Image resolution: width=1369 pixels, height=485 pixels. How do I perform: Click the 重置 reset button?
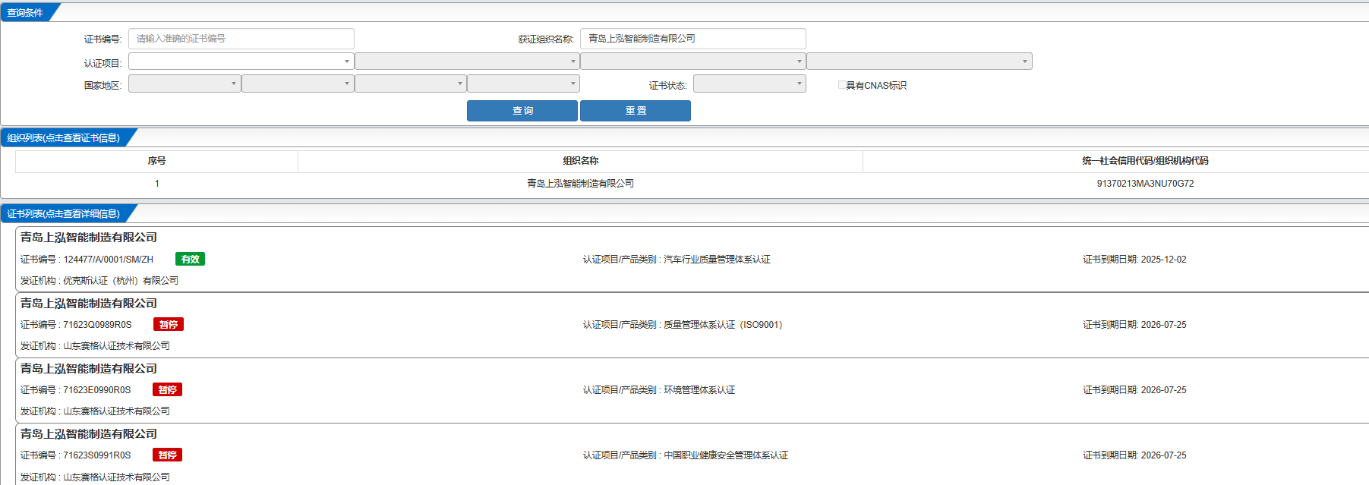click(x=636, y=111)
